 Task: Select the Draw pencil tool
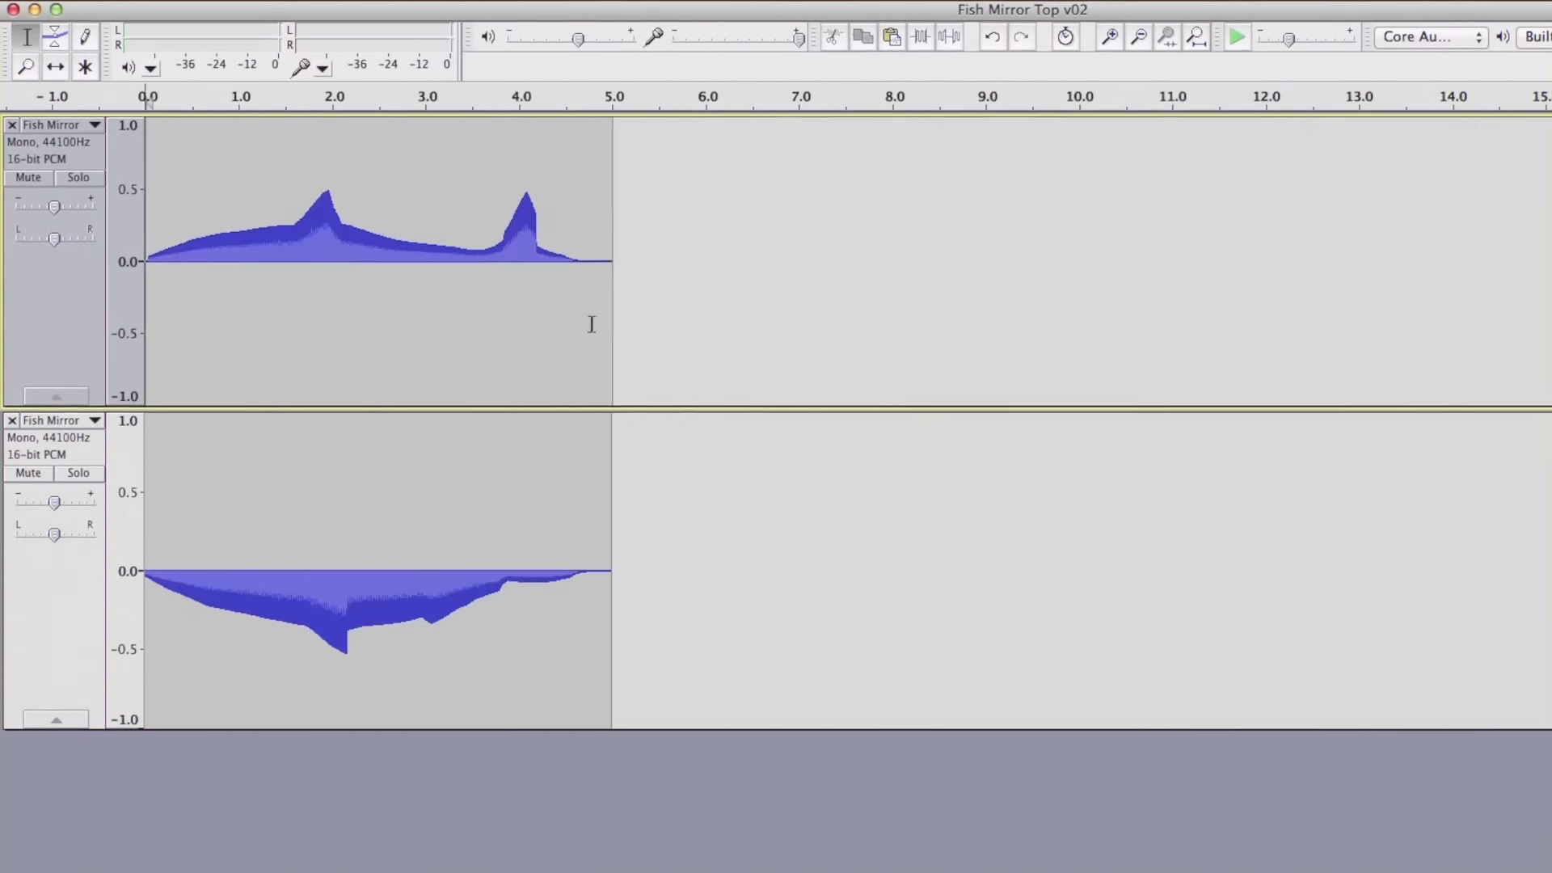pos(85,36)
